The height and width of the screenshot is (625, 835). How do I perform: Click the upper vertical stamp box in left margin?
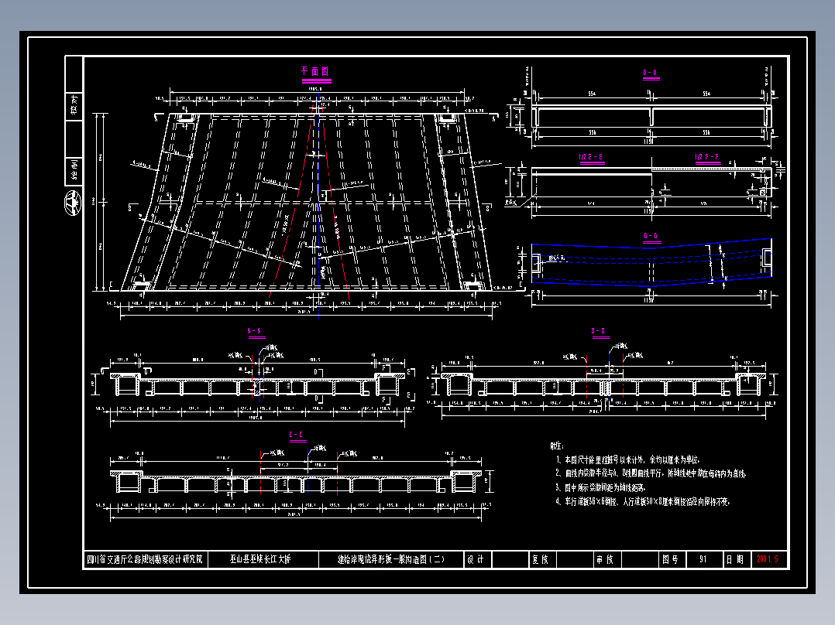(74, 105)
